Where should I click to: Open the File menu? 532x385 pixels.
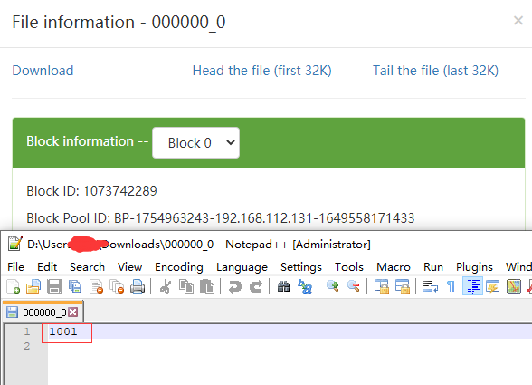click(16, 266)
